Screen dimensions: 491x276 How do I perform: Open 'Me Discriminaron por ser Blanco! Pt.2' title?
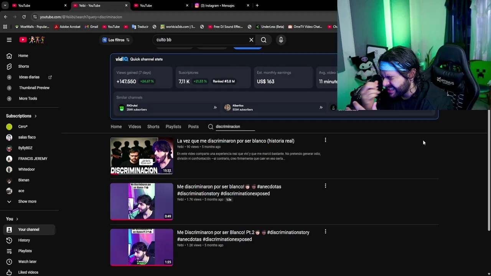pyautogui.click(x=243, y=236)
